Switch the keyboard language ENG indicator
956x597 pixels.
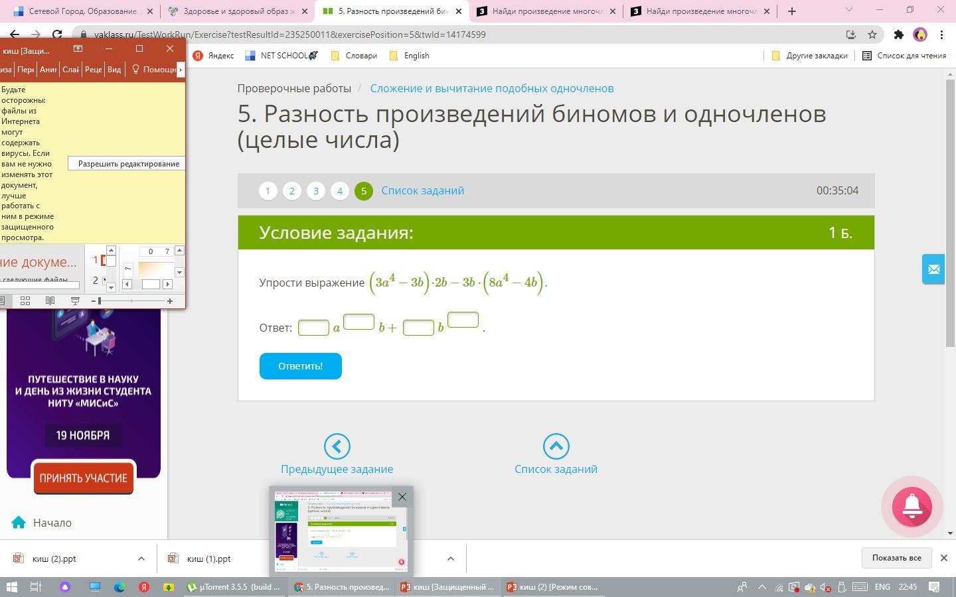(882, 587)
